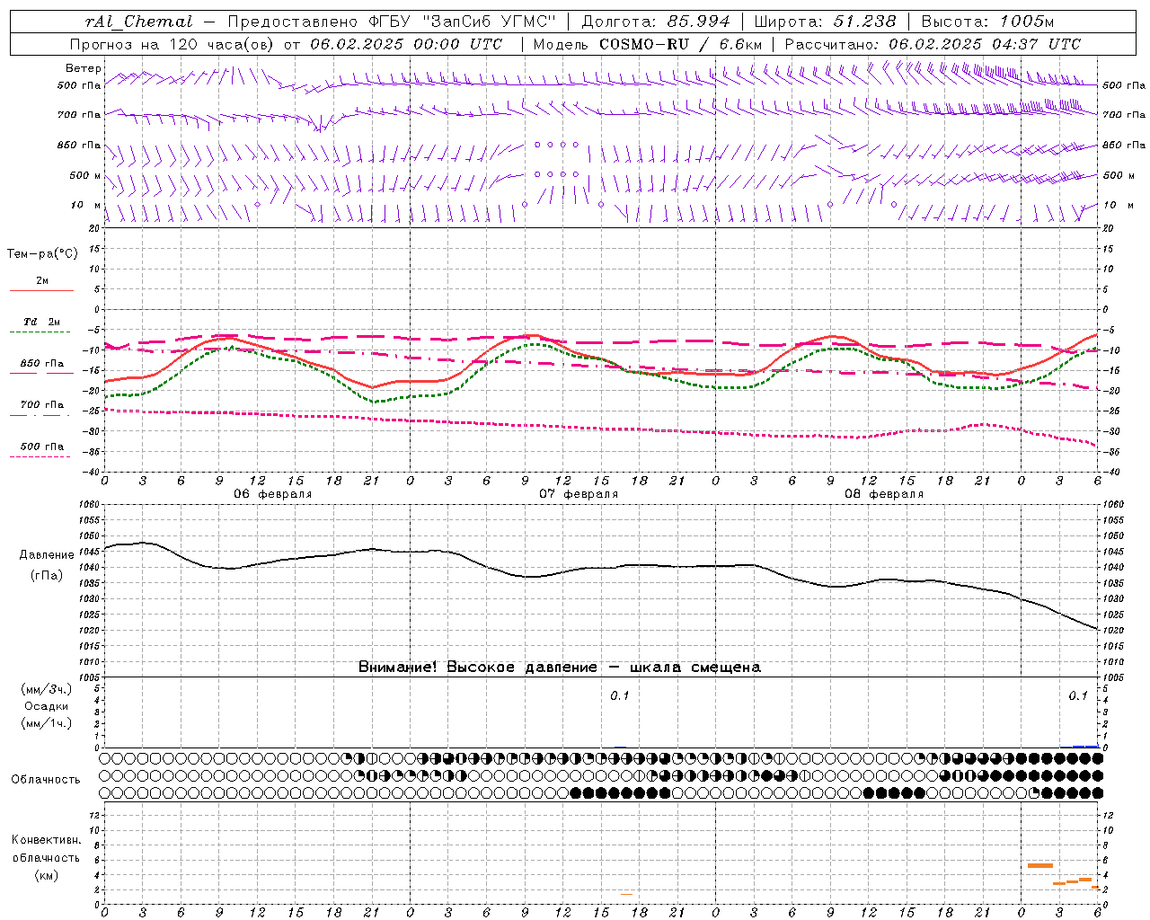Click the Высота 1005м header field
The height and width of the screenshot is (920, 1150).
pyautogui.click(x=987, y=21)
